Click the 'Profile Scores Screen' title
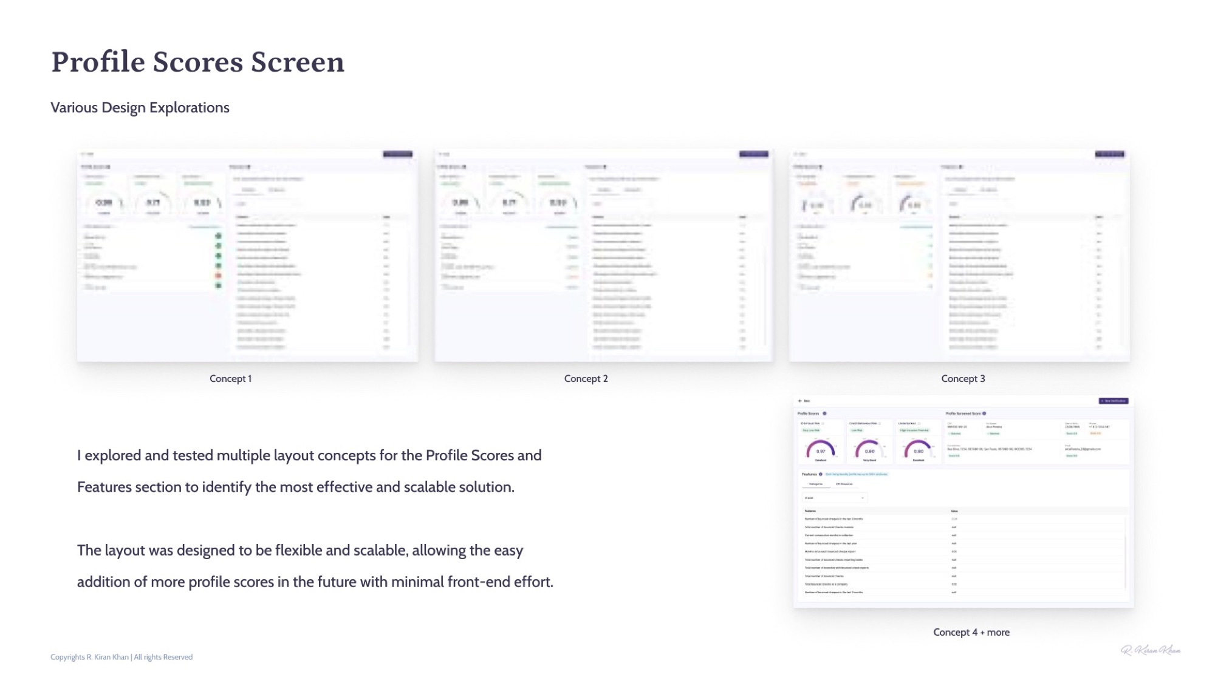1215x683 pixels. tap(197, 62)
